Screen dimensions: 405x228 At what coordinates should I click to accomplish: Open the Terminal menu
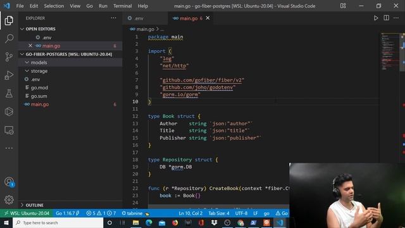pos(122,6)
